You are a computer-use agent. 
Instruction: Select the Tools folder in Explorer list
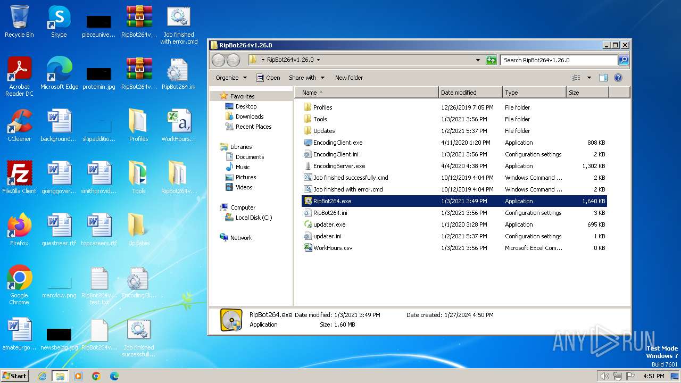(x=454, y=119)
